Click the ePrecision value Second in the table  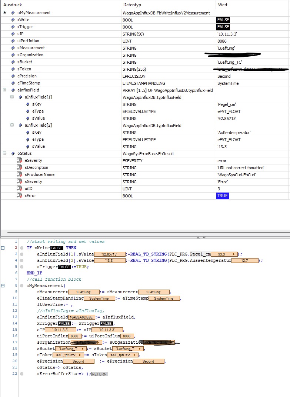point(224,76)
